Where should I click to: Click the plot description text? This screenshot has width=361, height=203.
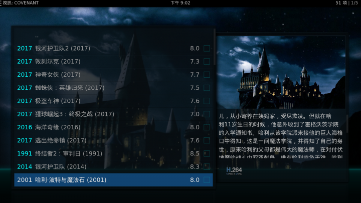[x=281, y=135]
